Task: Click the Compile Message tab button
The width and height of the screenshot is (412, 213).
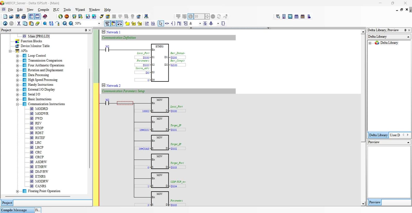Action: pos(17,210)
